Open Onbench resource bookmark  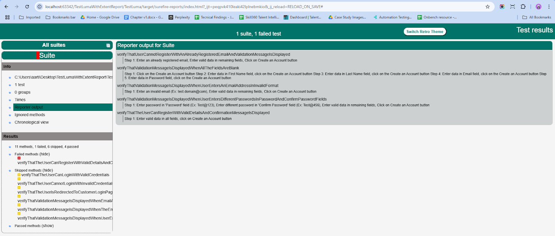437,17
